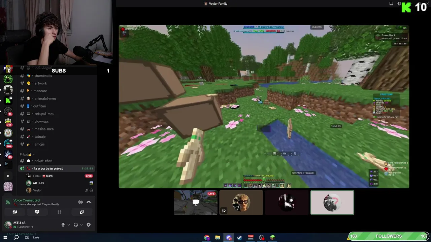The image size is (431, 242).
Task: Select the sunglasses avatar participant tile
Action: 241,202
